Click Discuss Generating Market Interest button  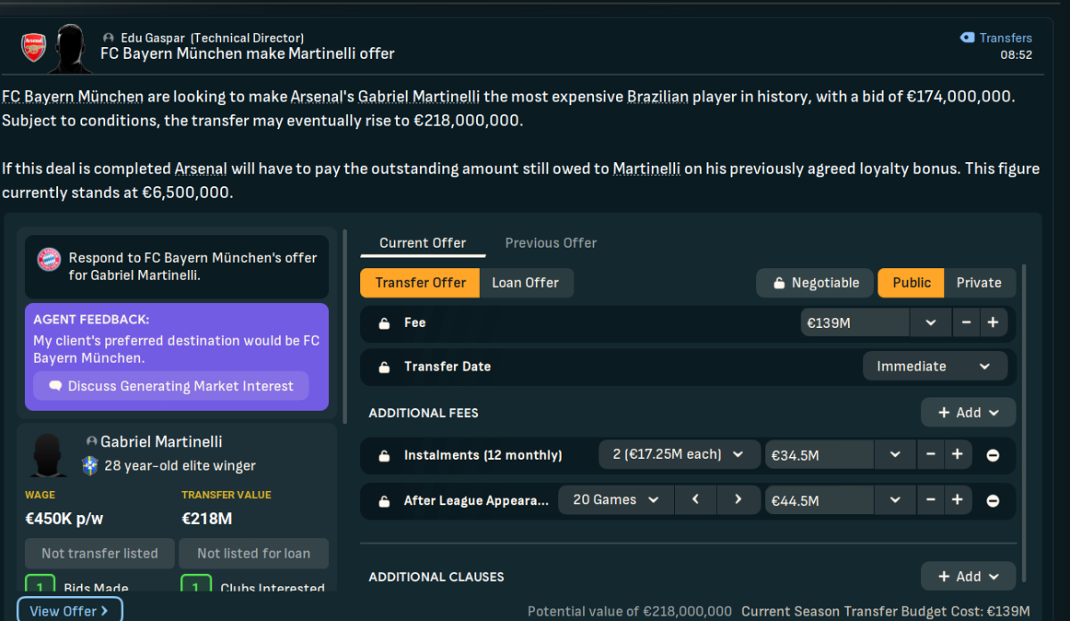171,386
